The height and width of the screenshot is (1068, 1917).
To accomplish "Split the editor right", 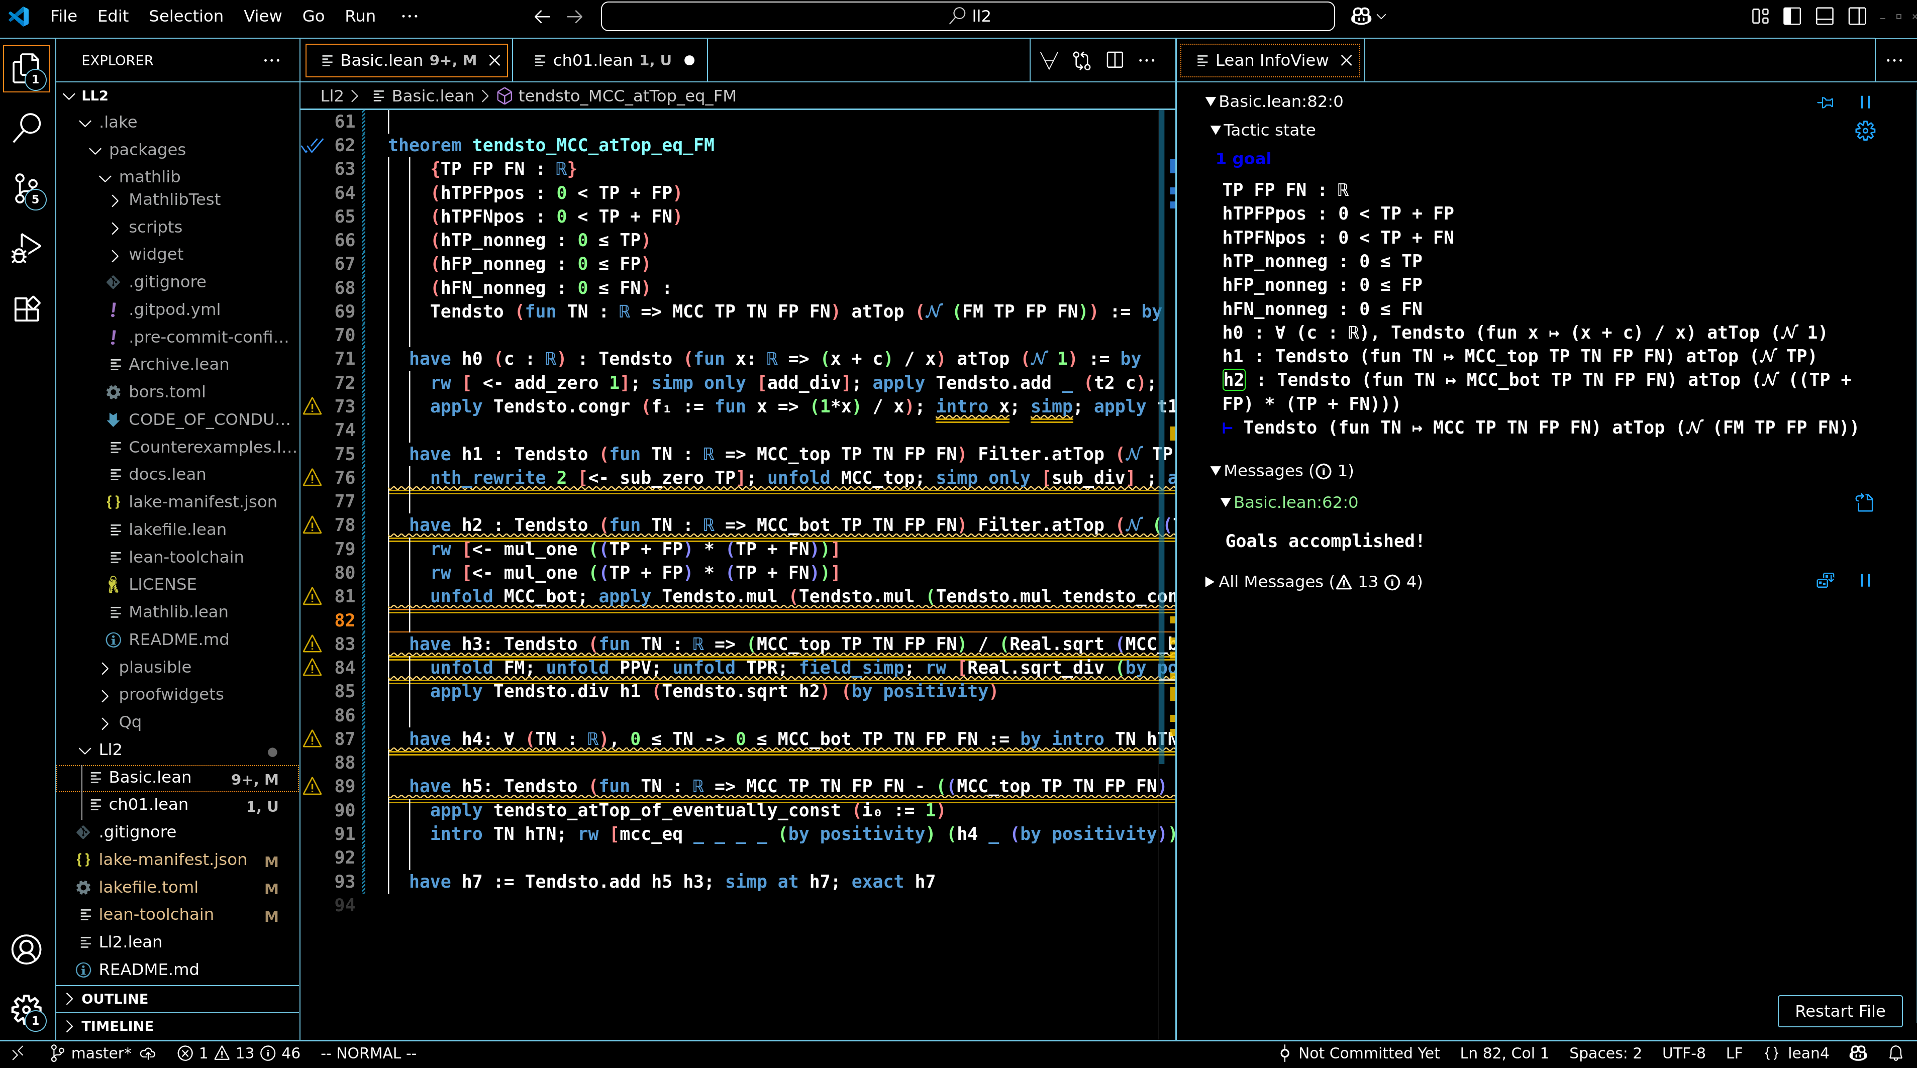I will [x=1114, y=60].
